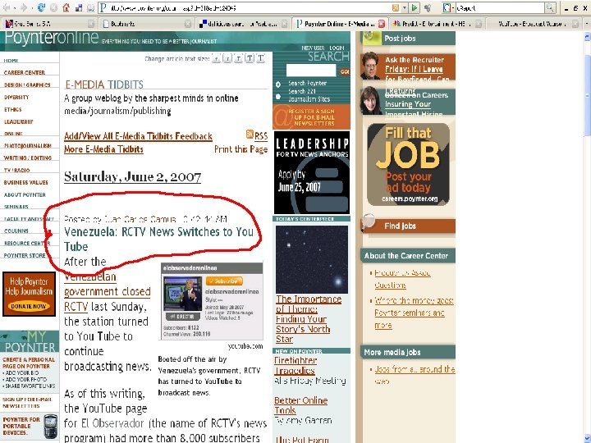The width and height of the screenshot is (591, 443).
Task: Select ETHICS in left navigation
Action: click(13, 110)
